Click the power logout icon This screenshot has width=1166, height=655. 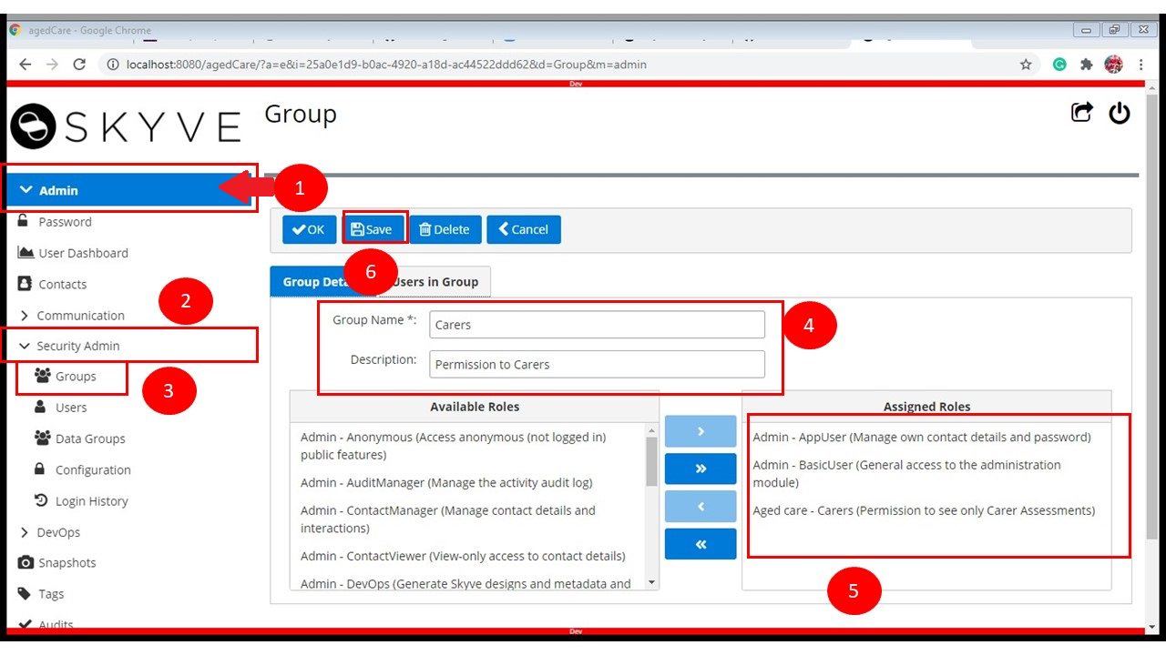[1119, 113]
